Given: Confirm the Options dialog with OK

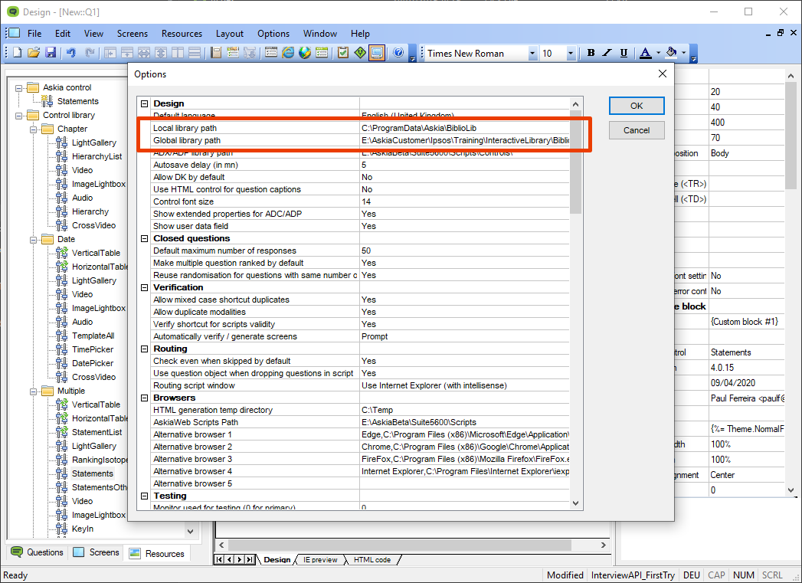Looking at the screenshot, I should click(637, 106).
